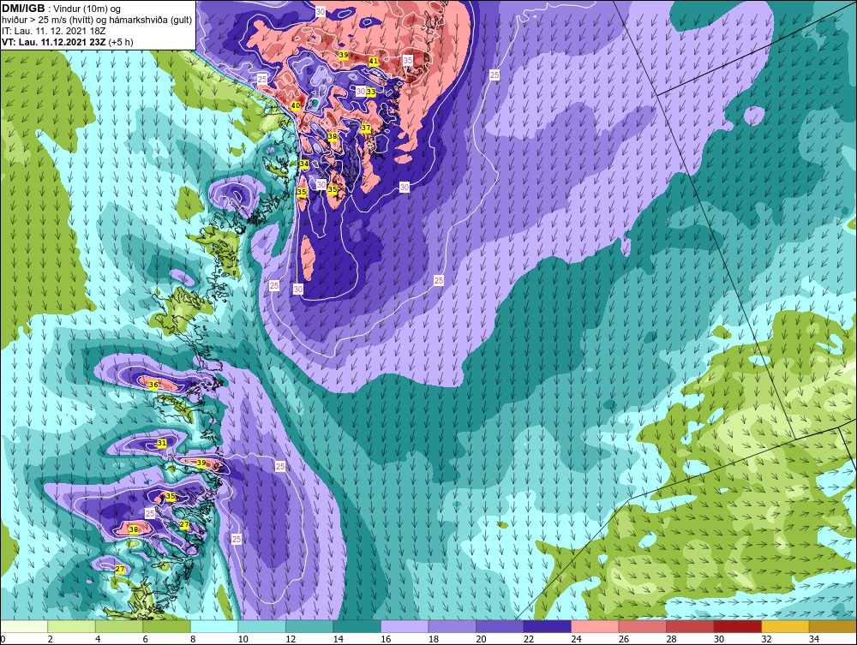Pick the legend swatch between 26 and 28
857x645 pixels.
point(642,626)
